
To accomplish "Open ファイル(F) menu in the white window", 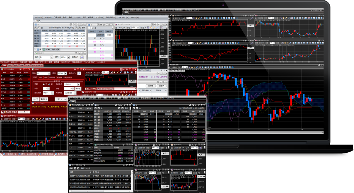I will coord(38,17).
